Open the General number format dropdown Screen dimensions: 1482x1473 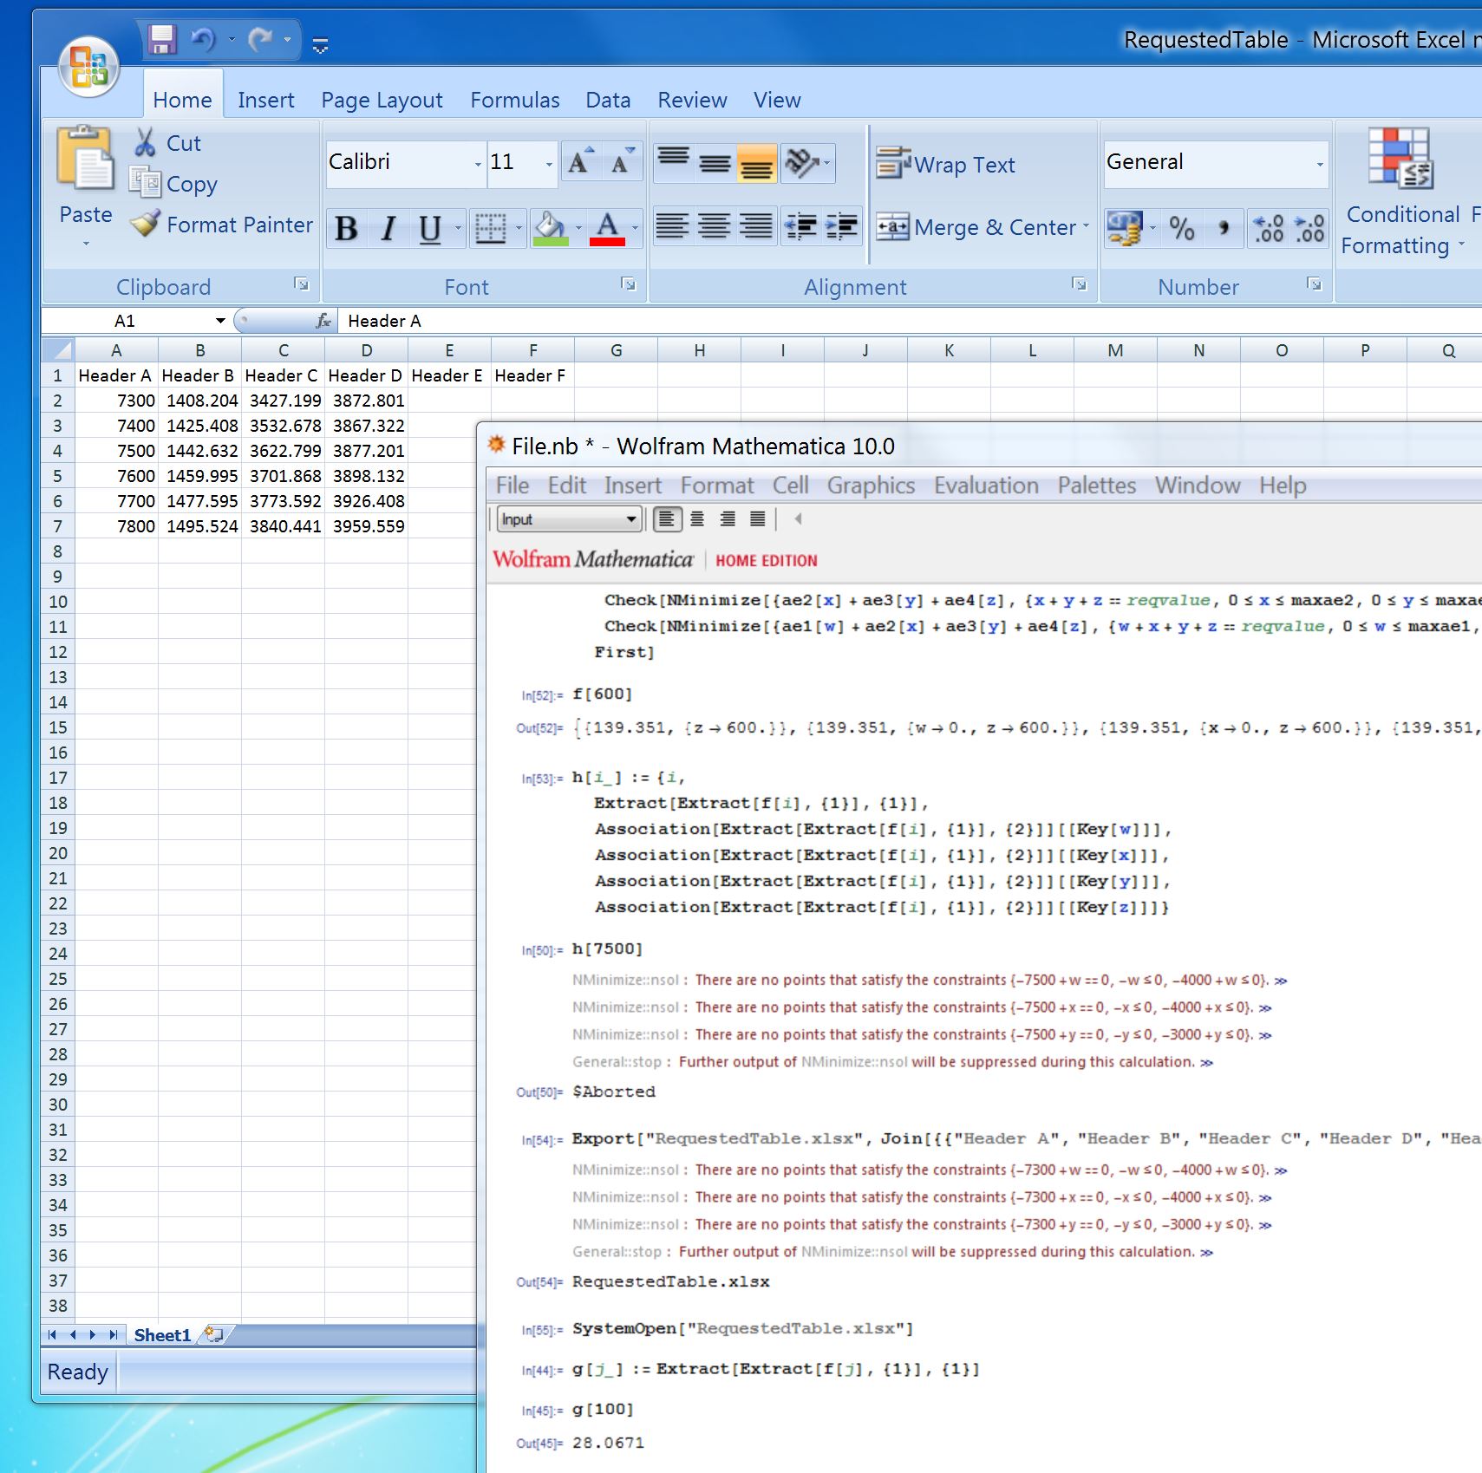[1320, 163]
